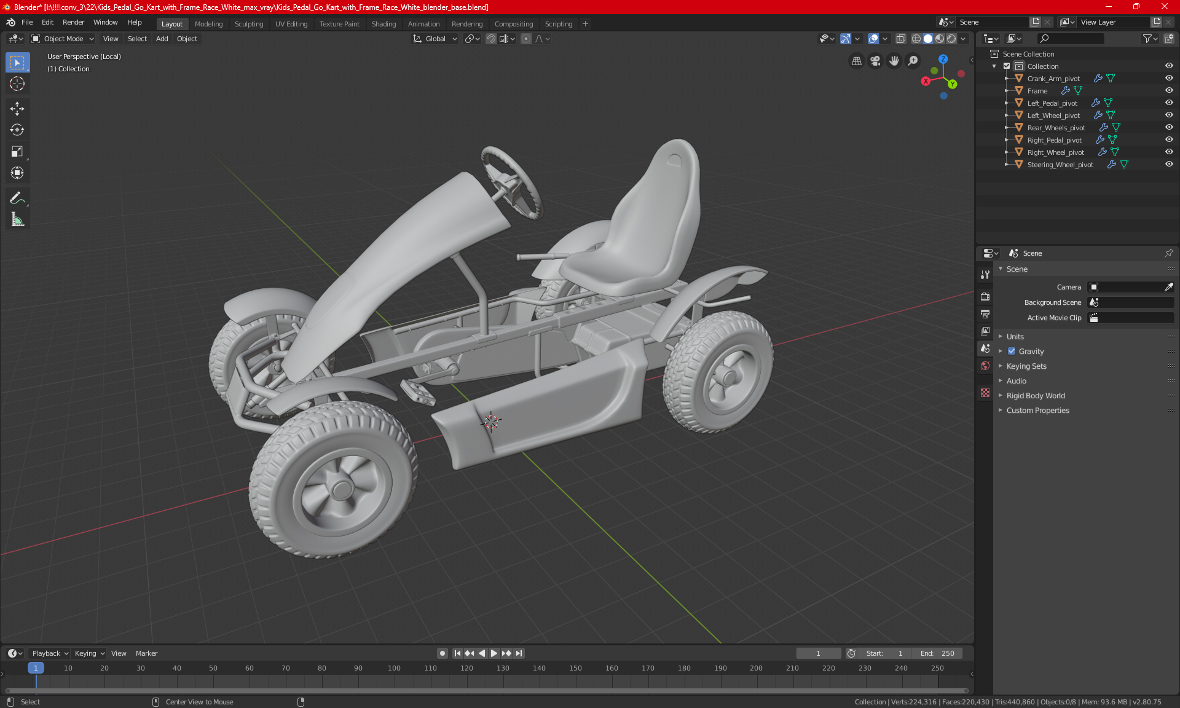Add a new workspace tab
The height and width of the screenshot is (708, 1180).
click(x=585, y=24)
